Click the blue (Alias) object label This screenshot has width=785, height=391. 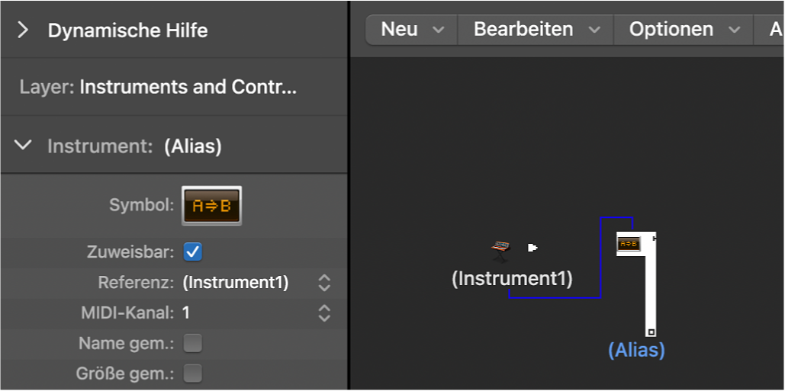(x=636, y=350)
